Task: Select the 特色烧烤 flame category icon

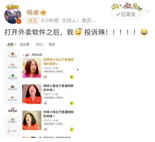Action: click(x=12, y=66)
